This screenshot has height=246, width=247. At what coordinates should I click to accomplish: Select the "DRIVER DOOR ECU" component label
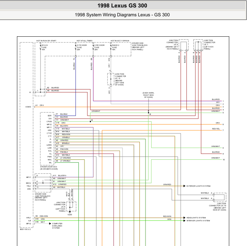tap(49, 167)
